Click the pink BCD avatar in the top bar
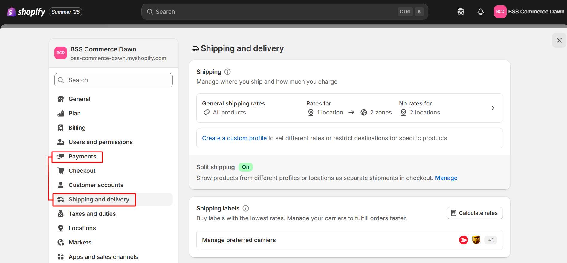 500,12
